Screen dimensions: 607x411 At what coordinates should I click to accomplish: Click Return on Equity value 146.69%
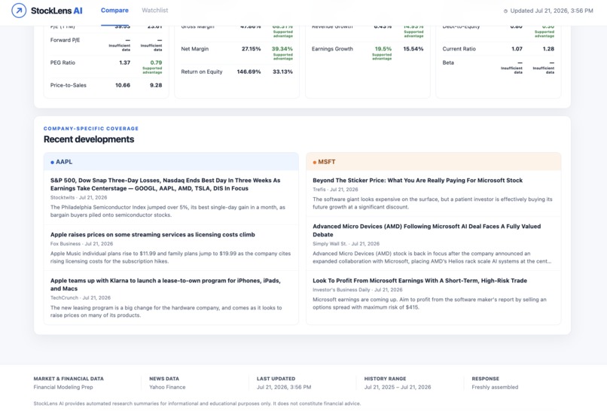coord(249,72)
